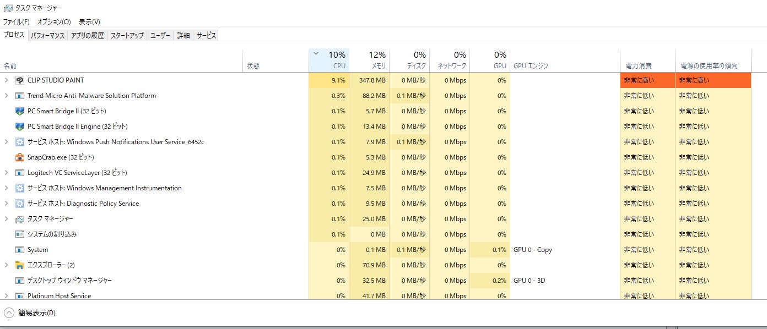
Task: Expand the Platinum Host Service row
Action: coord(7,296)
